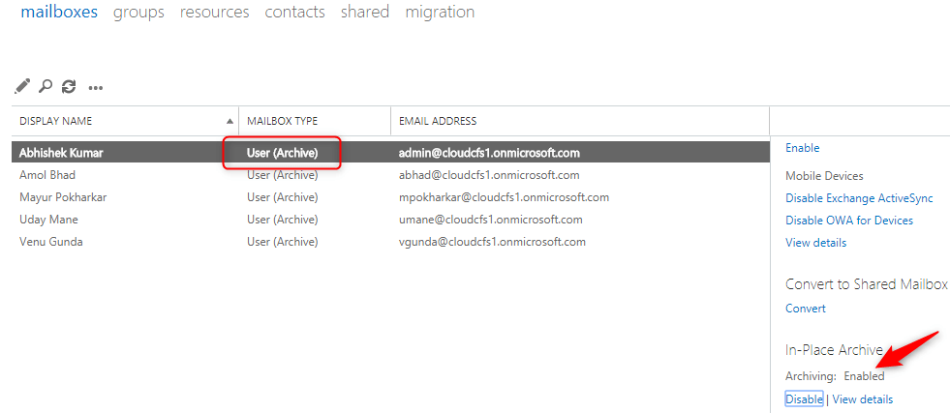
Task: Click Disable OWA for Devices link
Action: (x=849, y=221)
